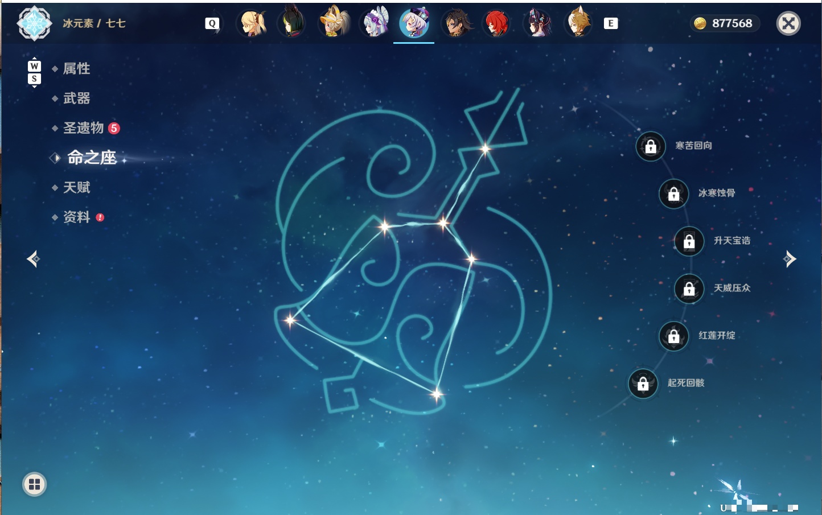
Task: Open the 资料 profile tab
Action: click(x=76, y=217)
